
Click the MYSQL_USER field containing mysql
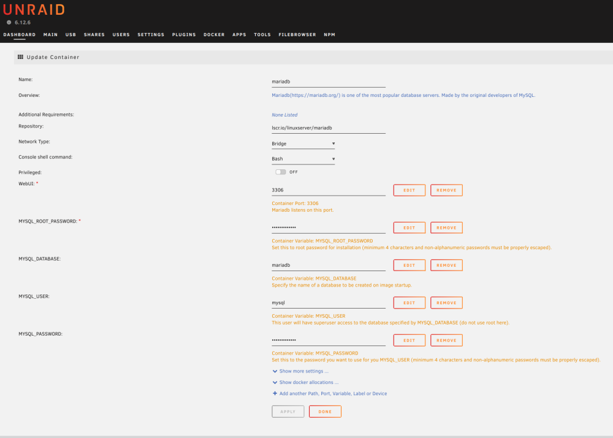pyautogui.click(x=329, y=302)
